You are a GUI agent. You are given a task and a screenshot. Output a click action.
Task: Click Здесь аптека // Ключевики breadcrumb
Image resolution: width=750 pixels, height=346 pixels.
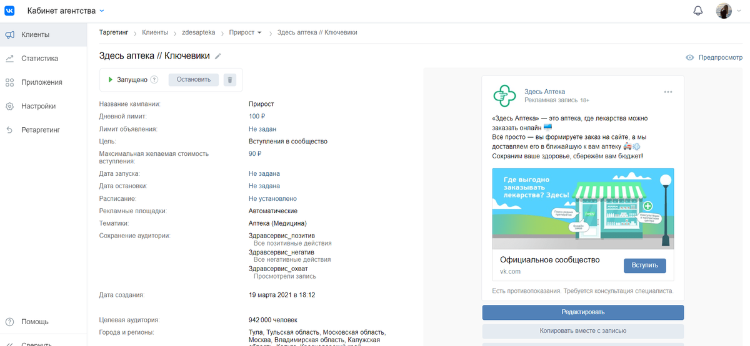coord(317,32)
